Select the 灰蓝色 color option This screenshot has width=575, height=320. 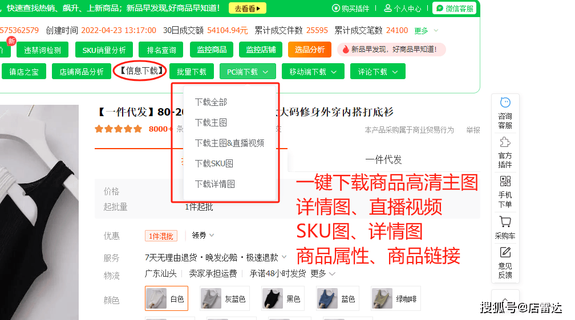pos(224,299)
